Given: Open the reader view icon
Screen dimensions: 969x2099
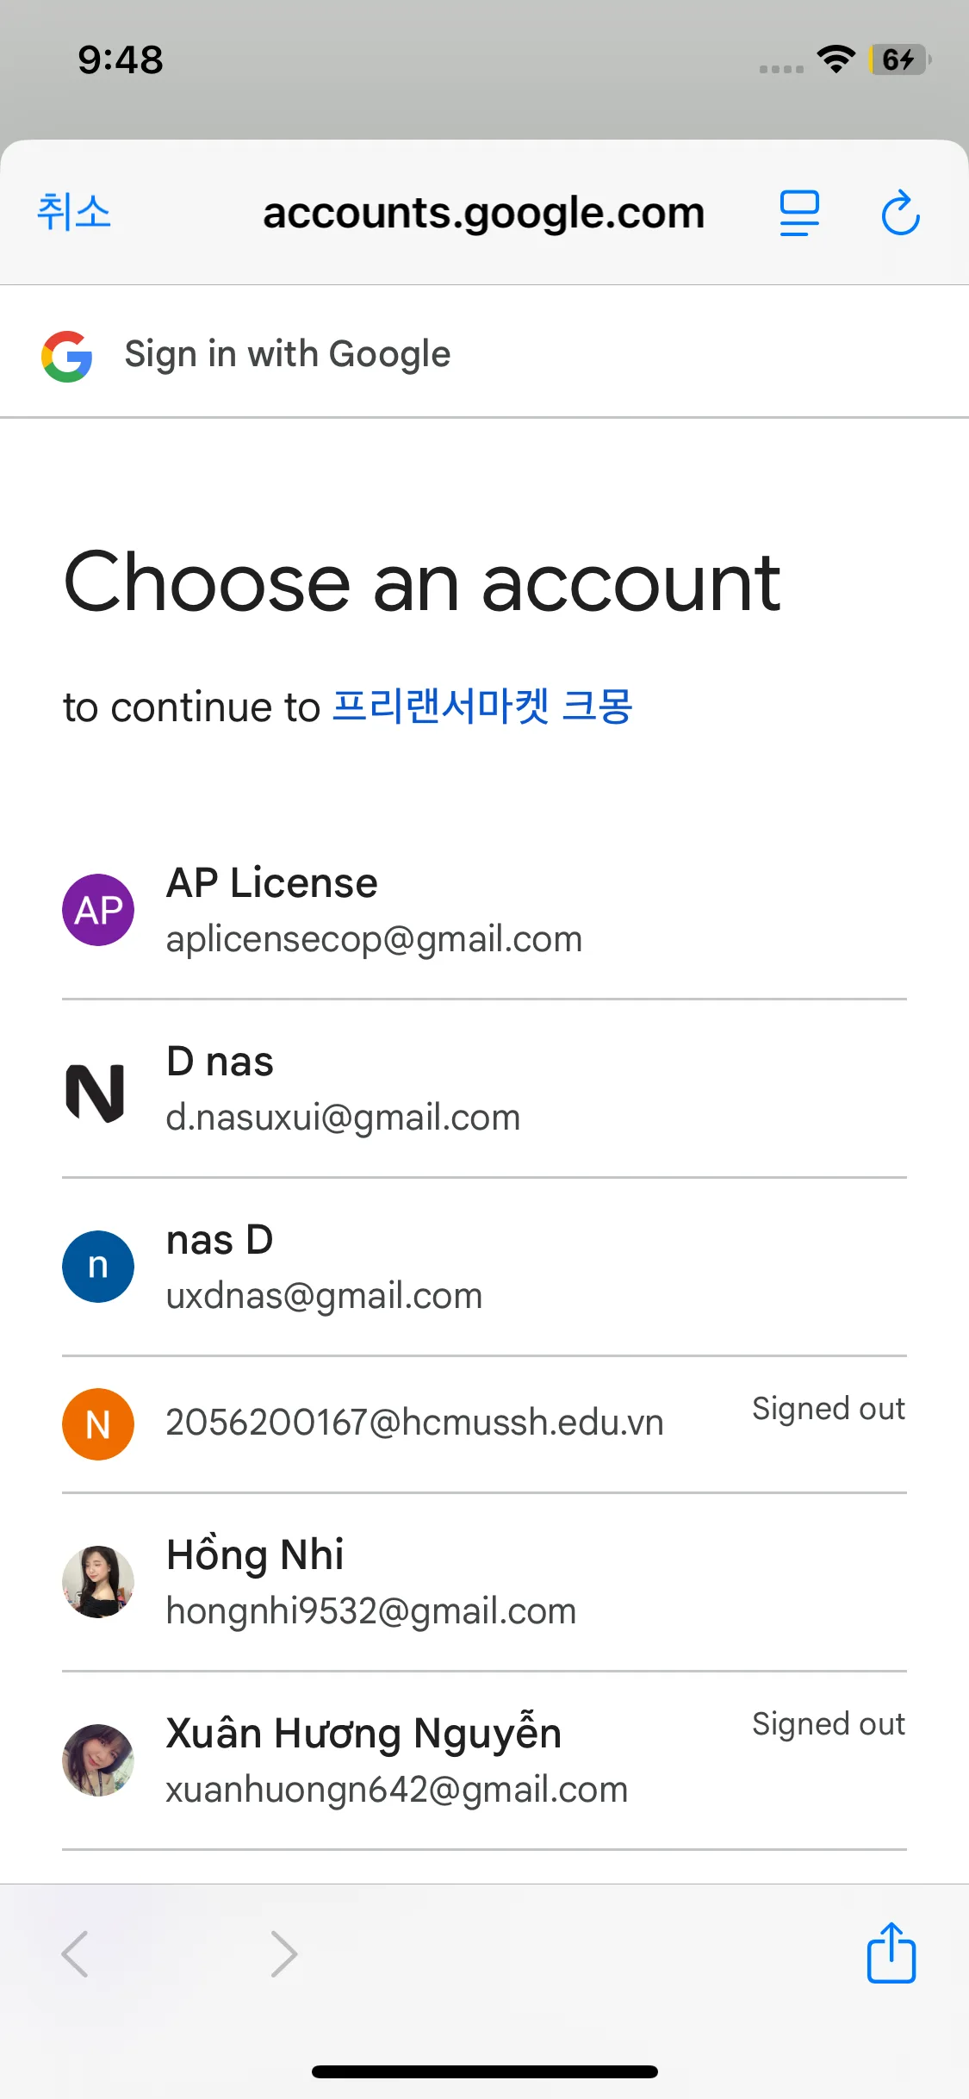Looking at the screenshot, I should tap(798, 213).
